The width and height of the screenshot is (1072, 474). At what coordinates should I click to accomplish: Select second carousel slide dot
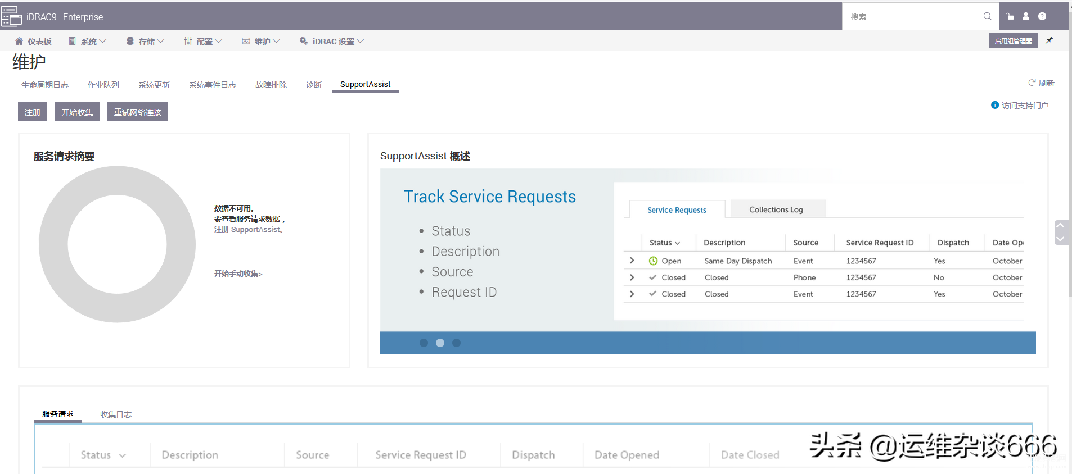[x=440, y=343]
